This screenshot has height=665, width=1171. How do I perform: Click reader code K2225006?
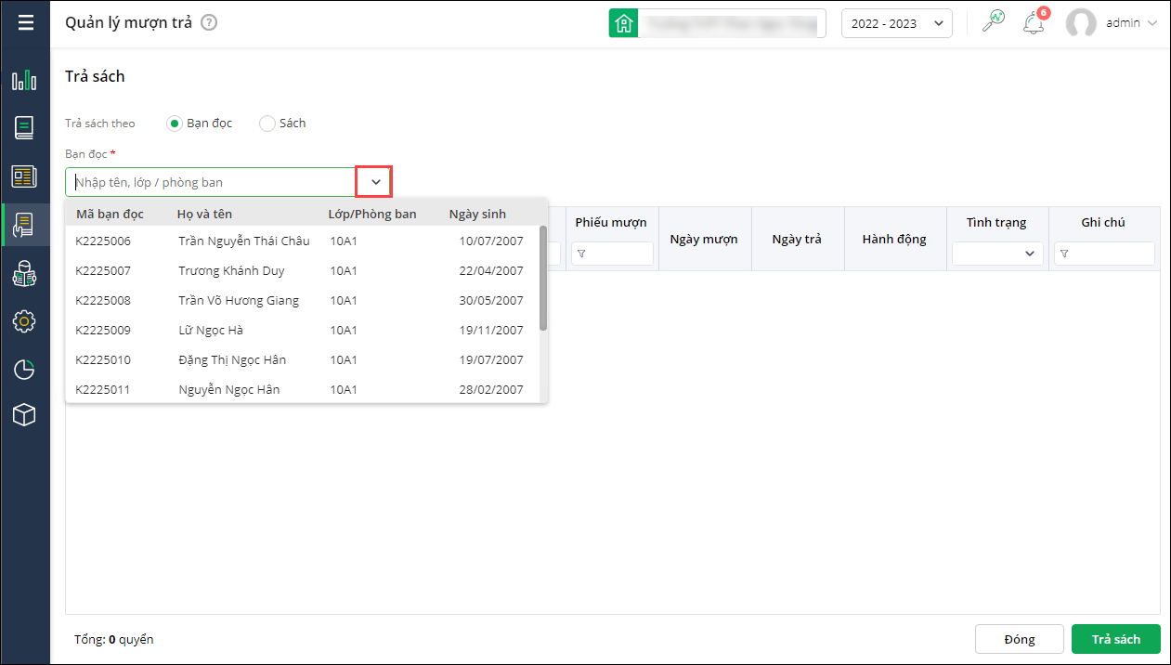[x=103, y=241]
